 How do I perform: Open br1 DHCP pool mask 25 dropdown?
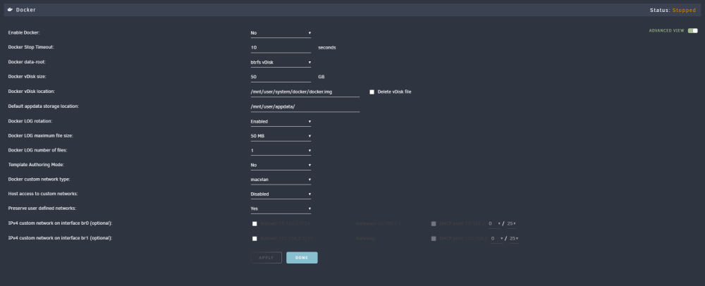click(514, 238)
